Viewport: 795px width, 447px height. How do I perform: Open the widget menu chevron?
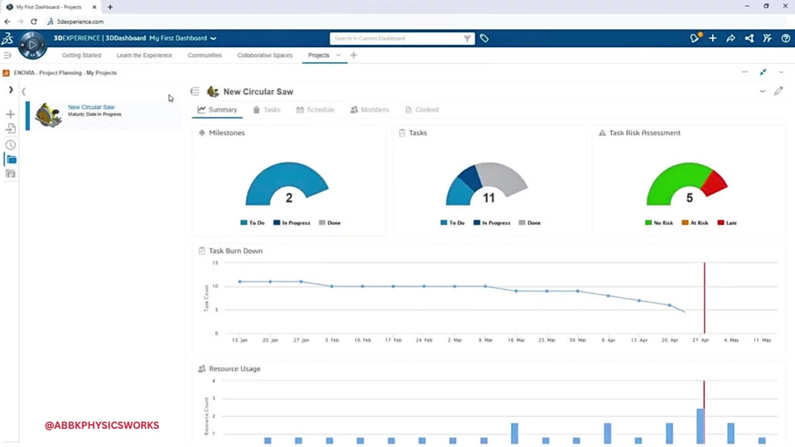(x=781, y=73)
